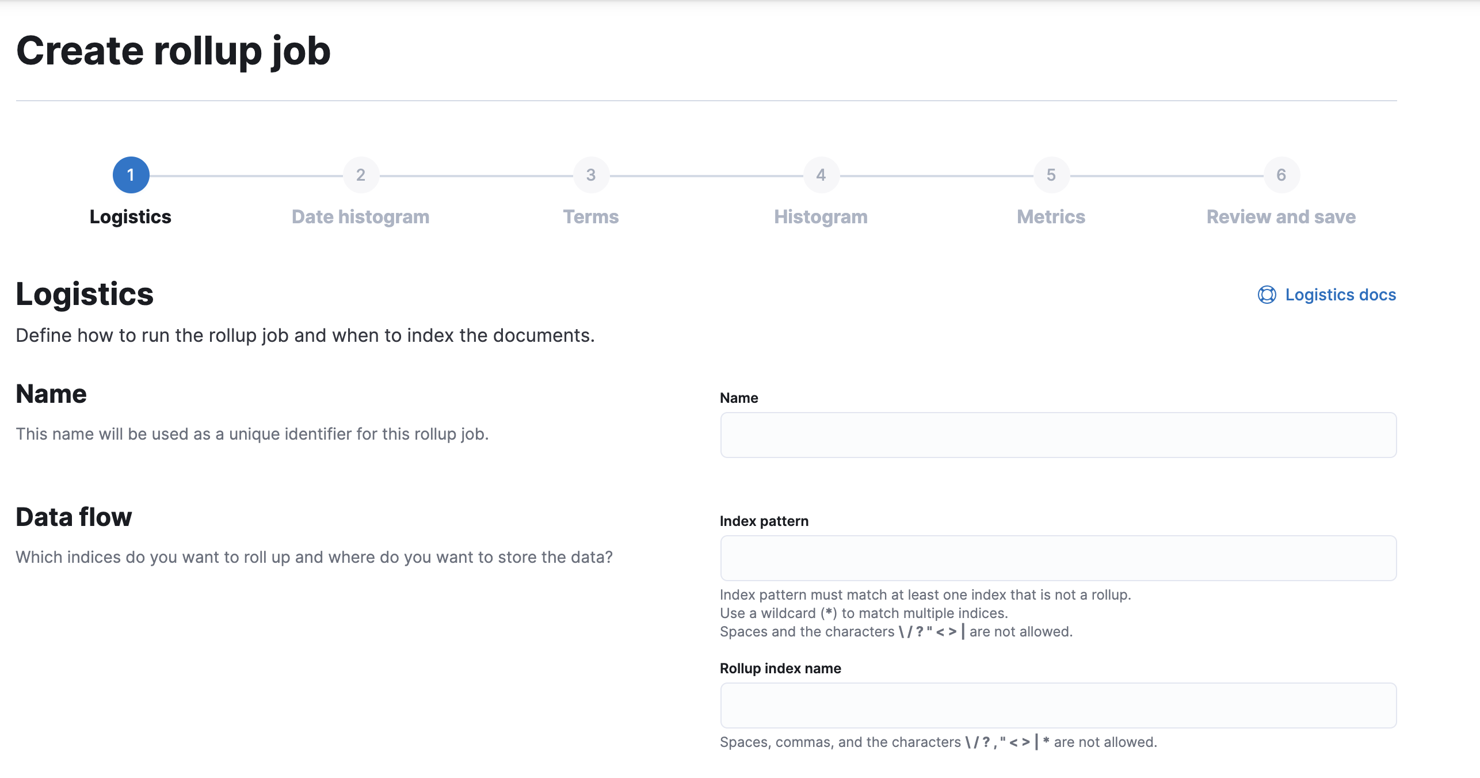Go to the Date histogram step label
Viewport: 1480px width, 778px height.
(x=361, y=217)
